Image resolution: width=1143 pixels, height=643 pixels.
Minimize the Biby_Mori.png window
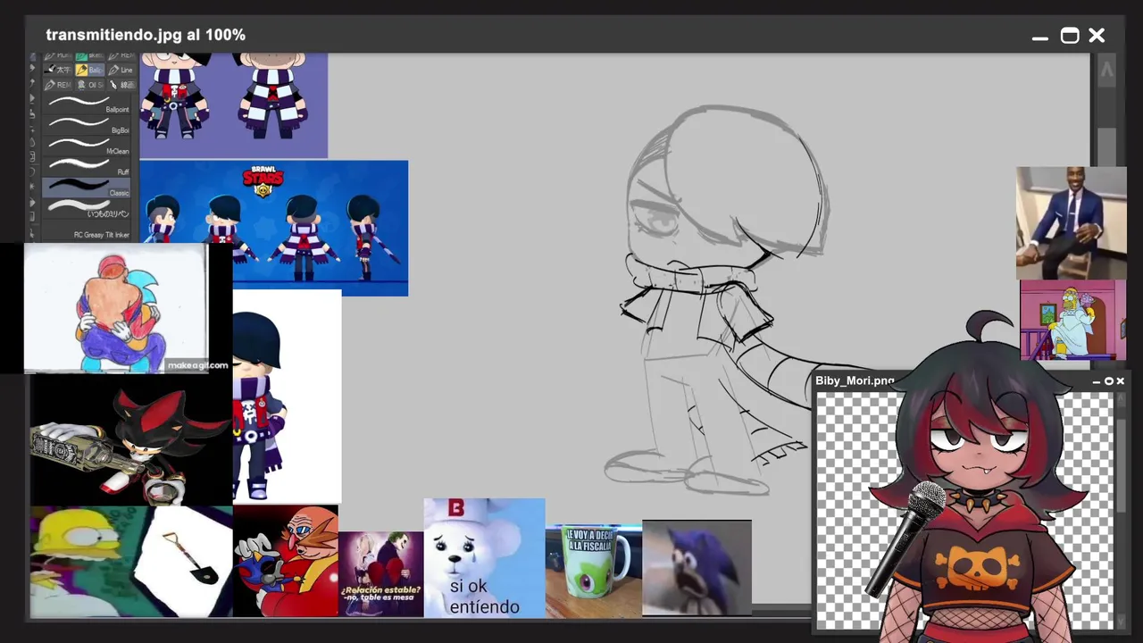pos(1097,381)
